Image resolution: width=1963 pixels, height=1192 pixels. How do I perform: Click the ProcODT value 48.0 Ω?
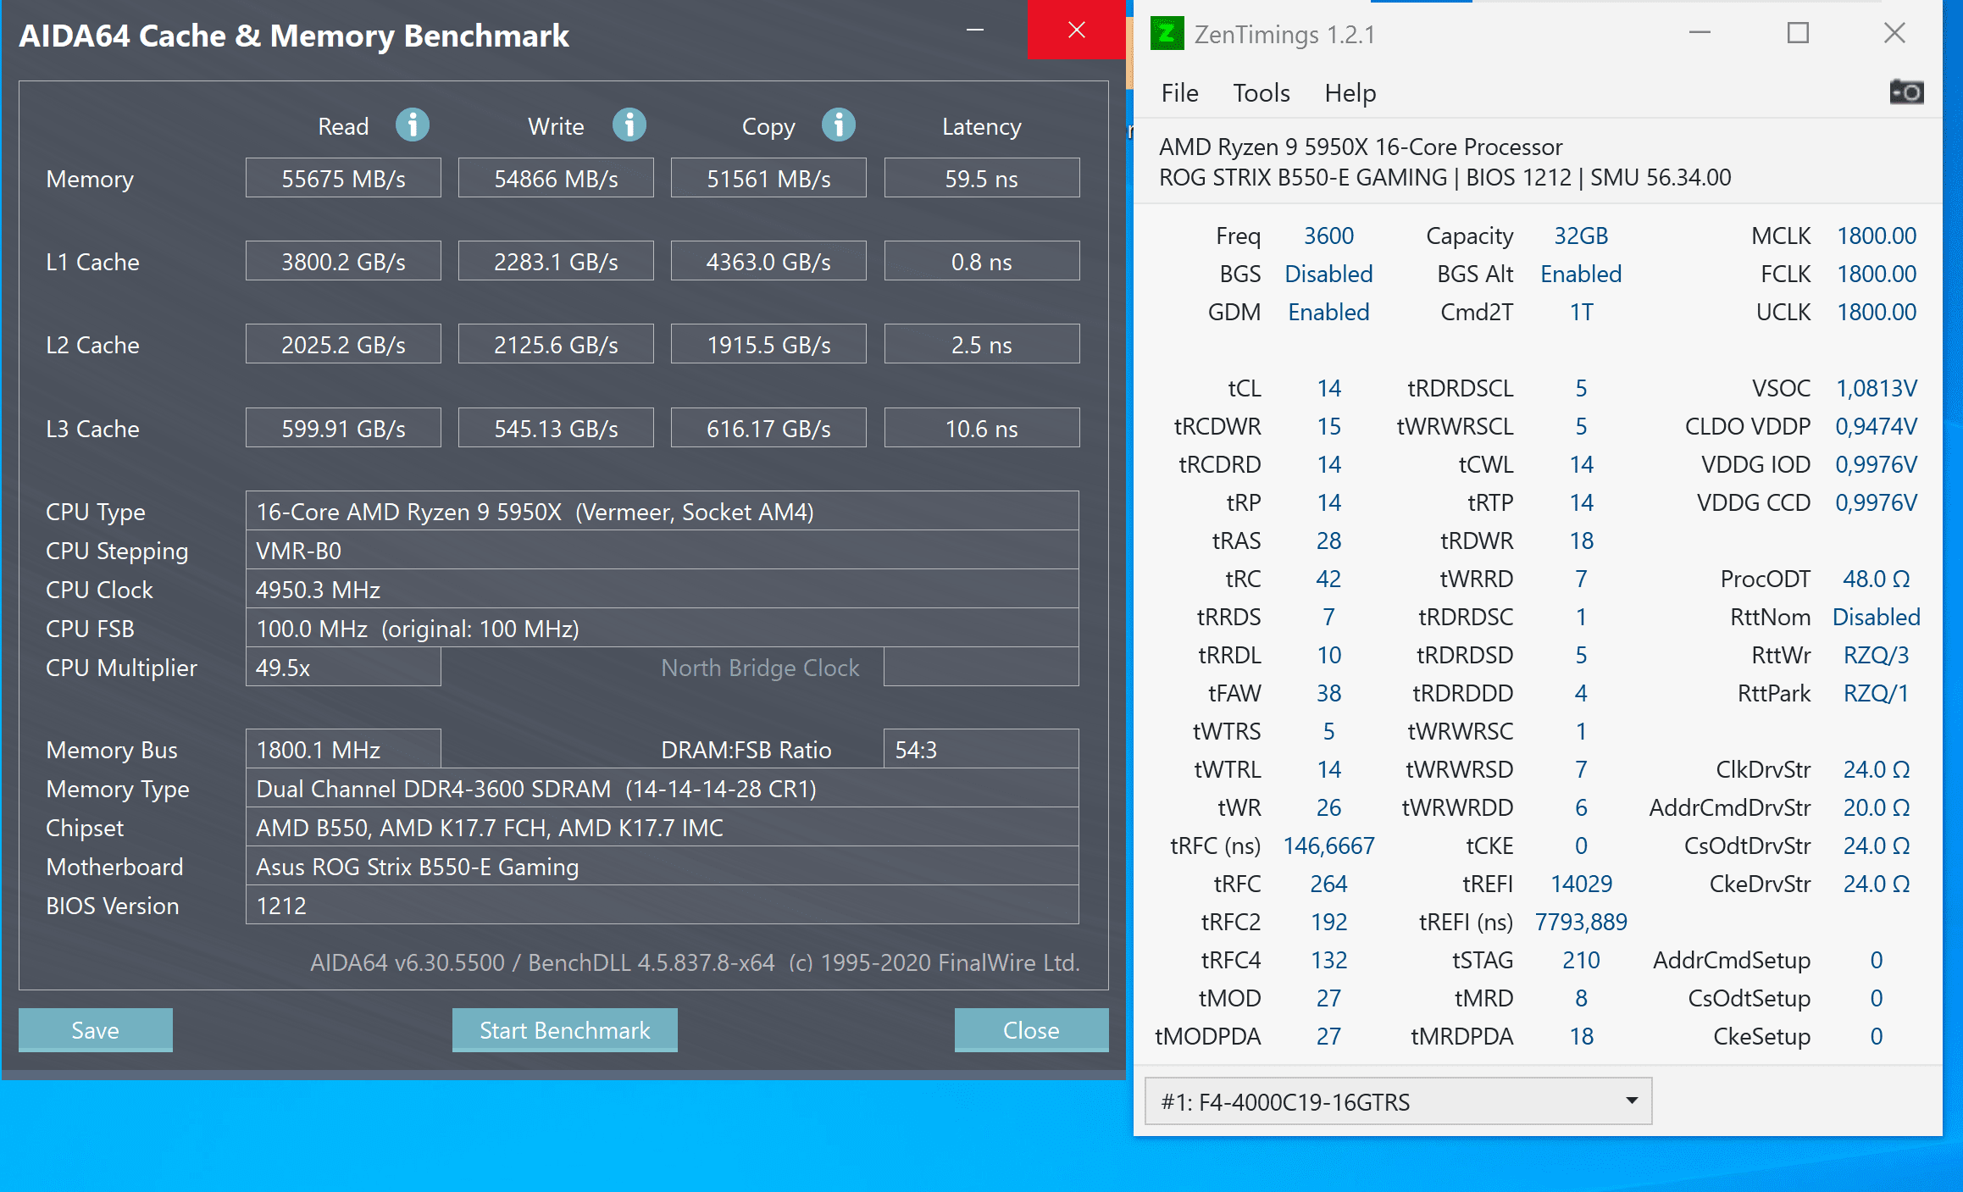(1876, 579)
